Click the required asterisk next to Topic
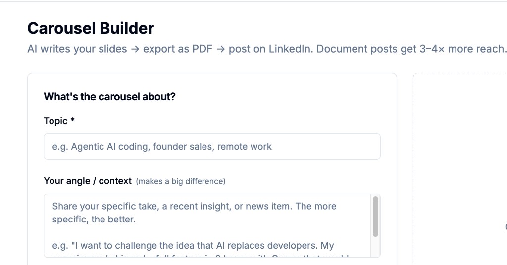The image size is (507, 265). [x=72, y=120]
